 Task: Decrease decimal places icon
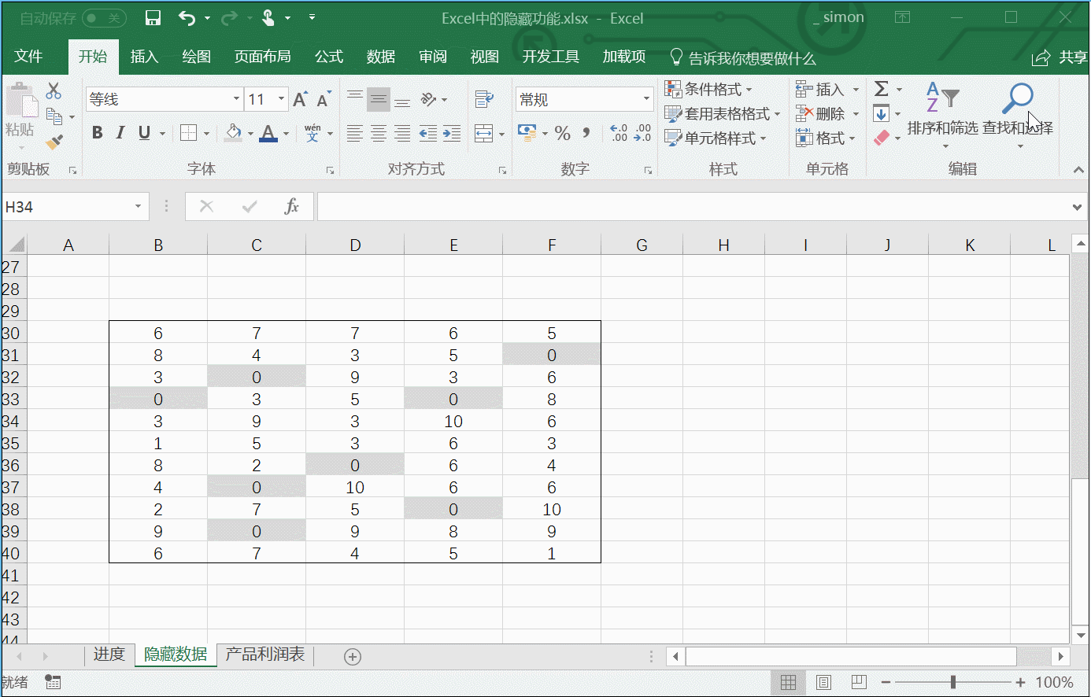coord(643,133)
